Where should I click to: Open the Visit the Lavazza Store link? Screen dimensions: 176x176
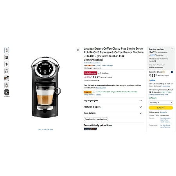coord(92,63)
